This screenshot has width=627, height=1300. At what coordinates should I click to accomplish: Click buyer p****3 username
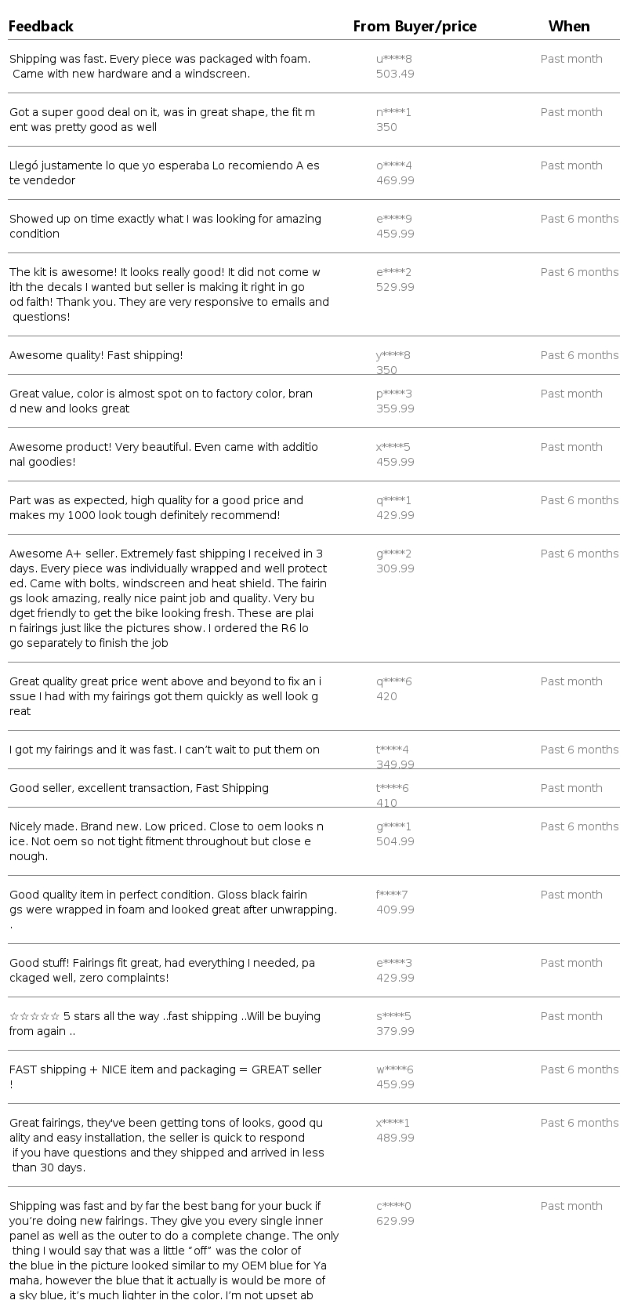pyautogui.click(x=393, y=394)
